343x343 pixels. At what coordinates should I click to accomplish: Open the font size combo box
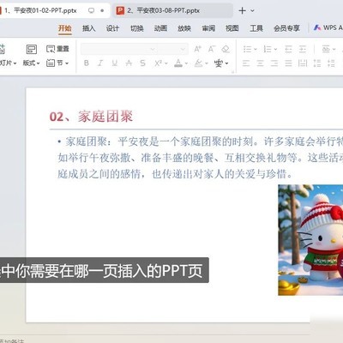173,49
